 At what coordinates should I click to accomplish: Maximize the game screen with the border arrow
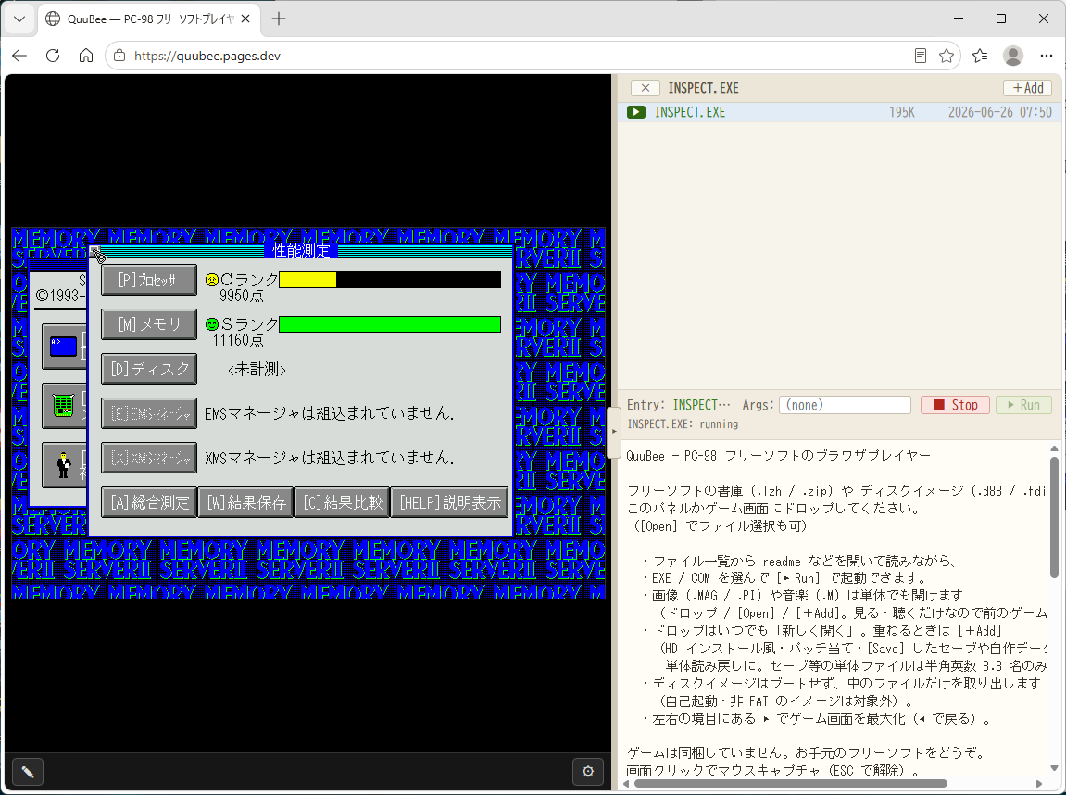coord(614,432)
